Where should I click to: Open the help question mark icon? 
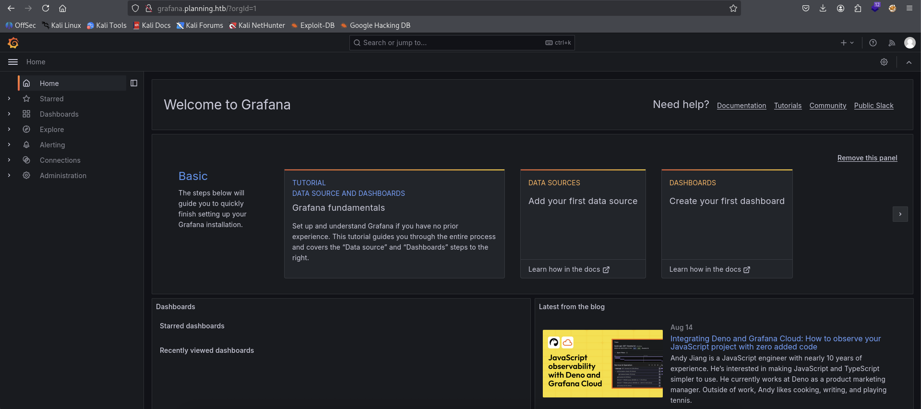pos(873,43)
